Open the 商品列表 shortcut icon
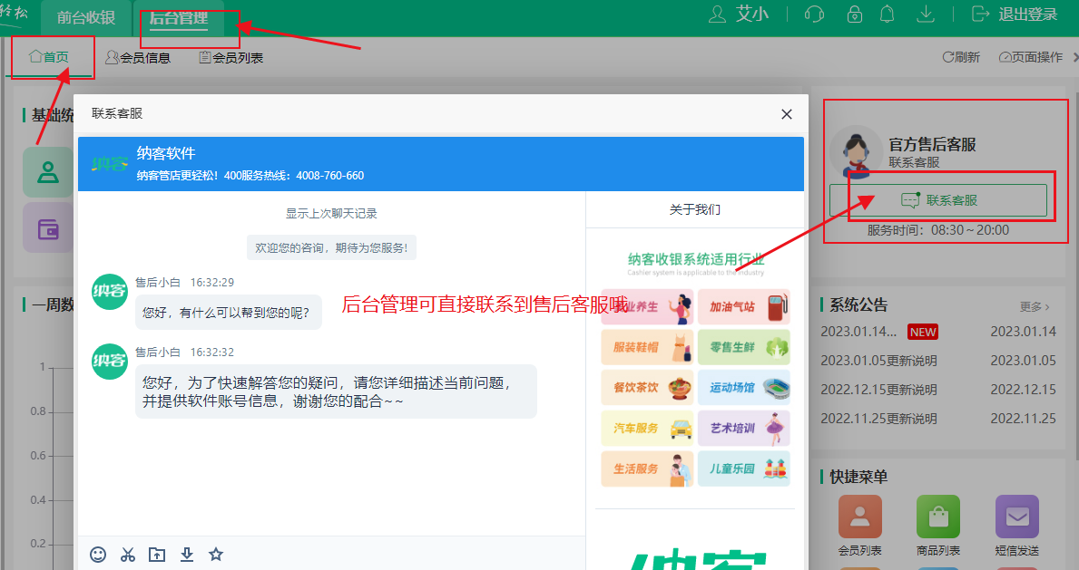 coord(937,517)
